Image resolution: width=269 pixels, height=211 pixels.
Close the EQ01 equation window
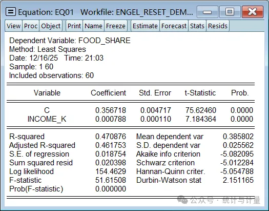tap(253, 12)
